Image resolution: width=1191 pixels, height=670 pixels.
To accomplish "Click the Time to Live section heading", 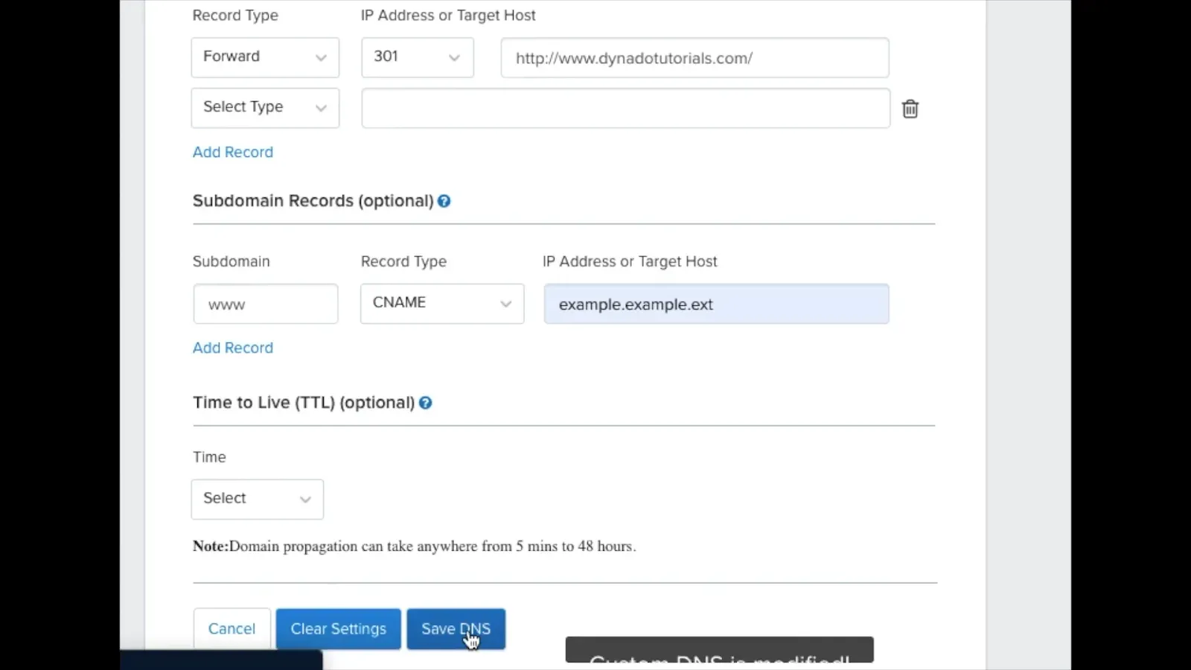I will (304, 403).
